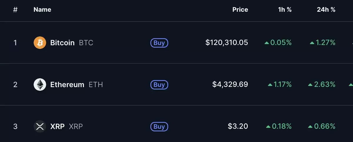Sort by the # rank column header

(x=15, y=10)
